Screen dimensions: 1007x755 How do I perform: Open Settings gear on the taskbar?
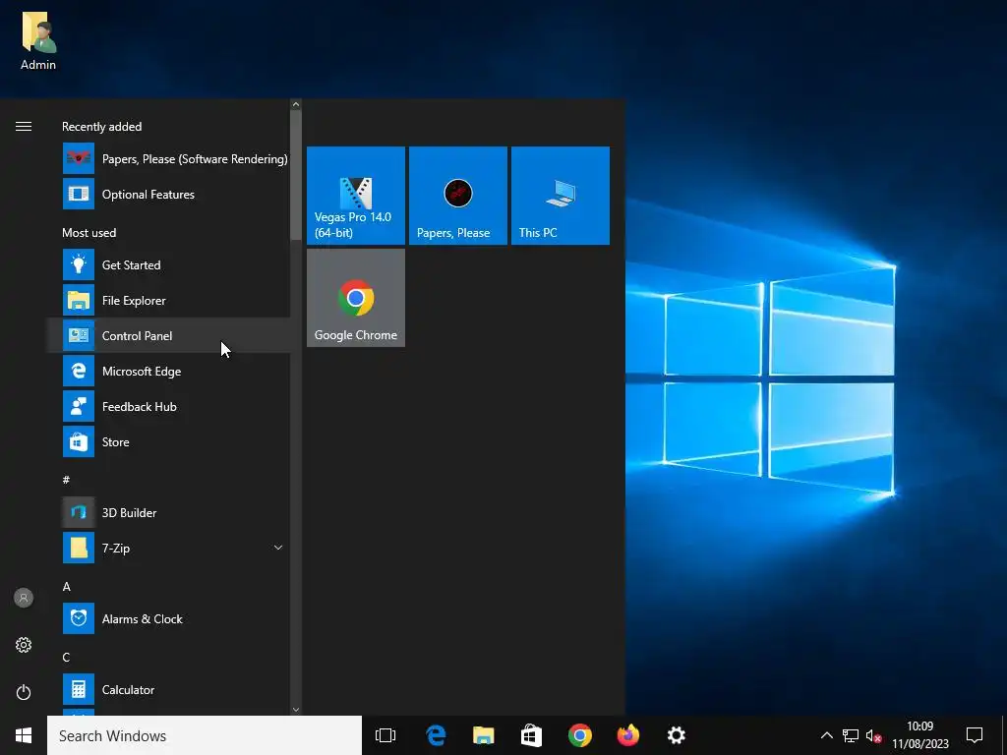677,735
